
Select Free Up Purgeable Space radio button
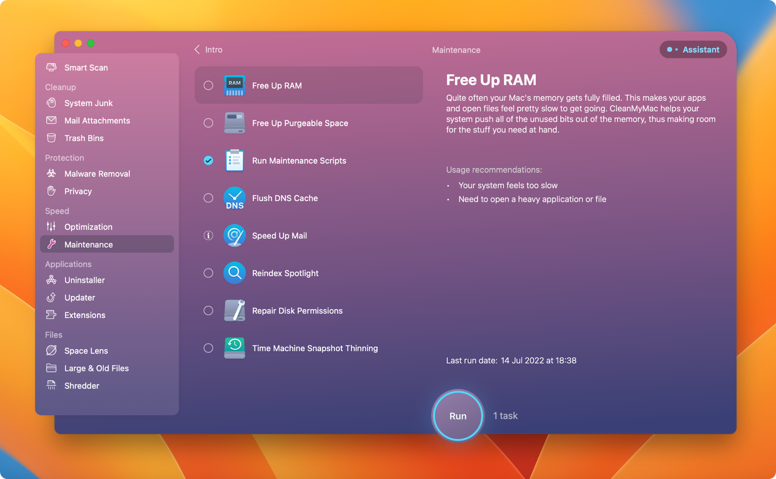[x=208, y=123]
